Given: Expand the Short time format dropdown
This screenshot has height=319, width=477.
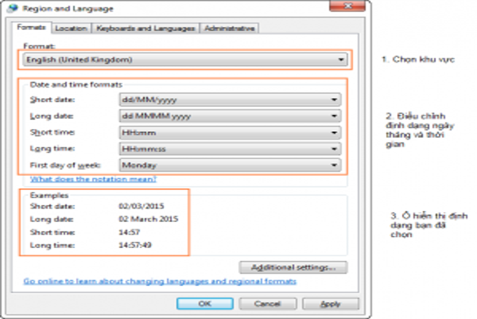Looking at the screenshot, I should click(230, 133).
